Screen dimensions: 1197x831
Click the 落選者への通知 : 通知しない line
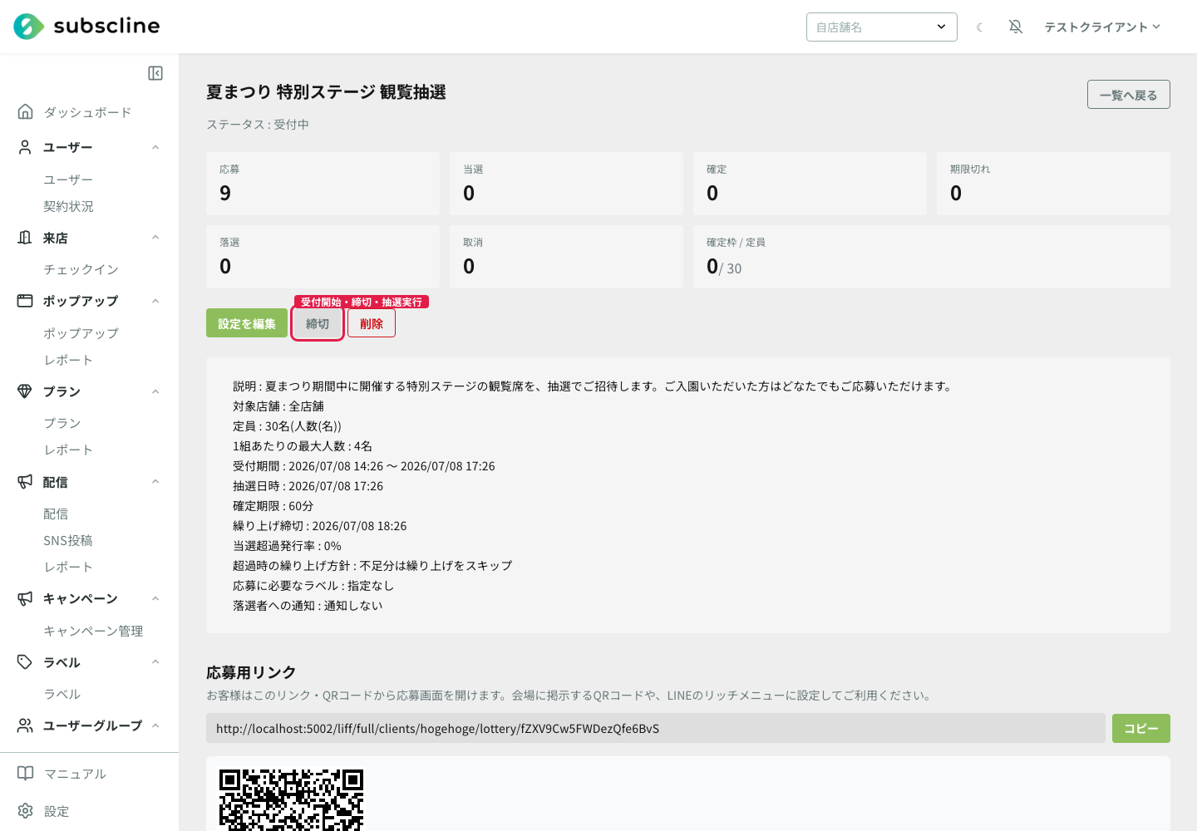308,606
